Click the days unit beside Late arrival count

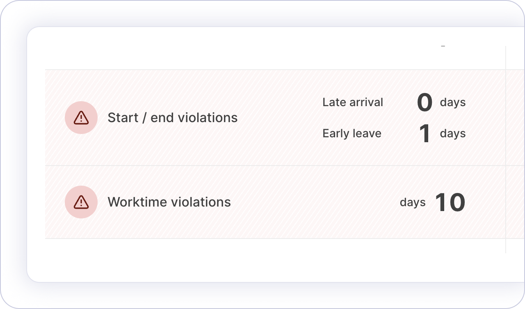[x=453, y=102]
